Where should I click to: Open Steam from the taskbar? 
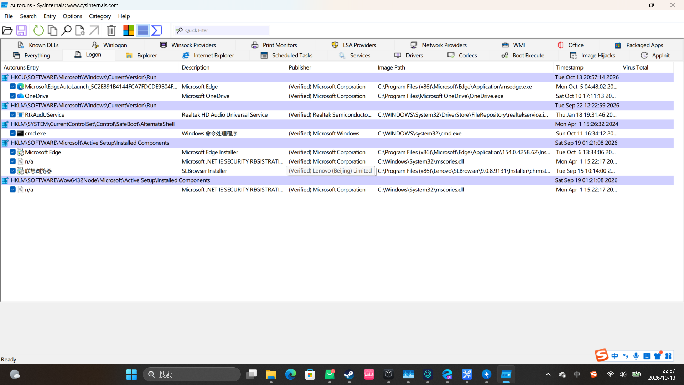pos(349,374)
